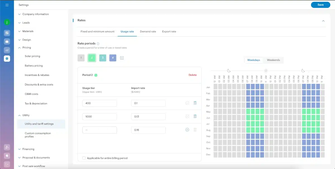Click the trash icon for the 1000 kWh tier
335x169 pixels.
coord(195,116)
